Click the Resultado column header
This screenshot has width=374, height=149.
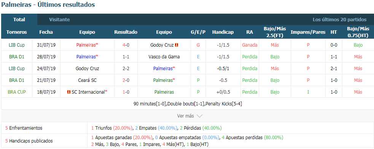126,32
